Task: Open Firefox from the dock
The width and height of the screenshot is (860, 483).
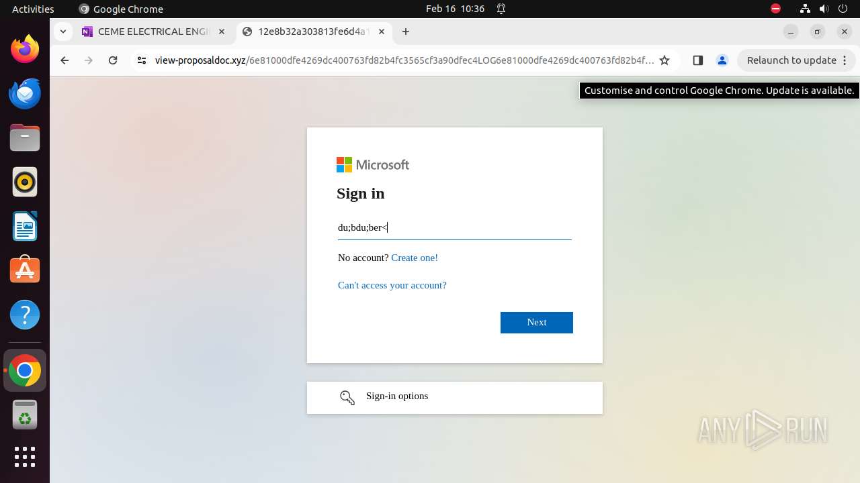Action: [x=25, y=49]
